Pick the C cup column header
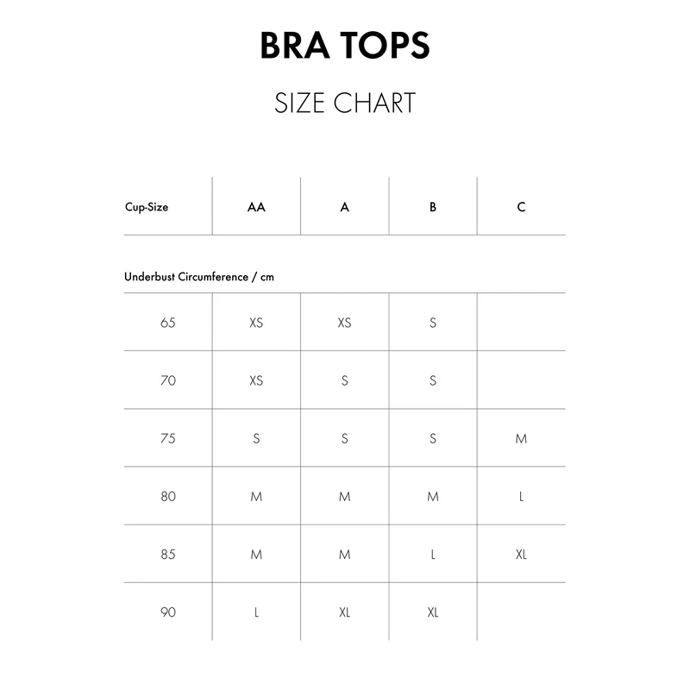Image resolution: width=690 pixels, height=690 pixels. pos(521,207)
